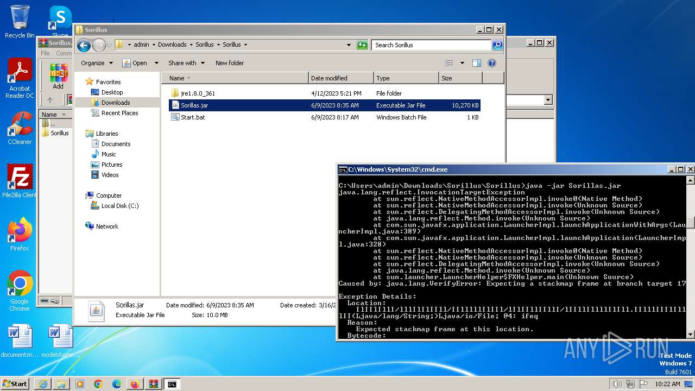Open the Windows Explorer taskbar icon

[61, 384]
